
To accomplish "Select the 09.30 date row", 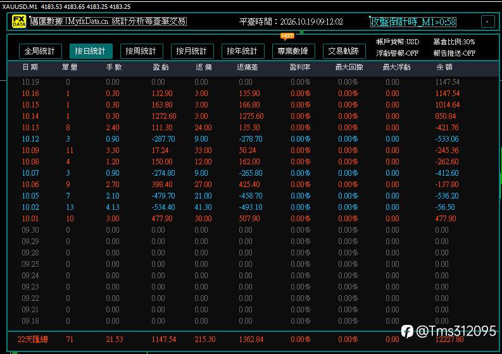I will [x=253, y=230].
